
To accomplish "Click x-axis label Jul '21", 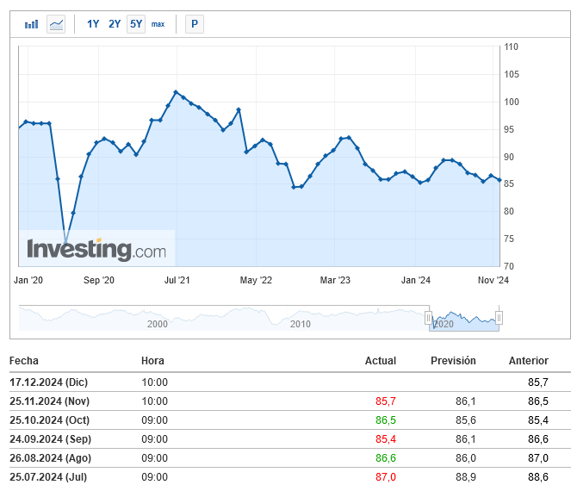I will (x=177, y=281).
